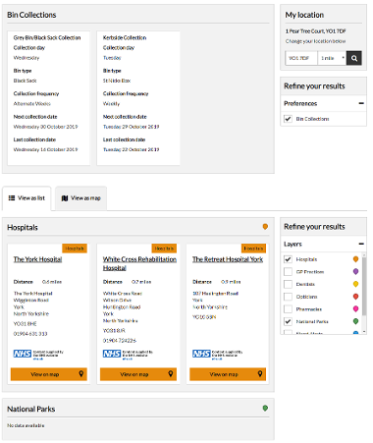This screenshot has width=373, height=443.
Task: Collapse the Layers section
Action: [361, 244]
